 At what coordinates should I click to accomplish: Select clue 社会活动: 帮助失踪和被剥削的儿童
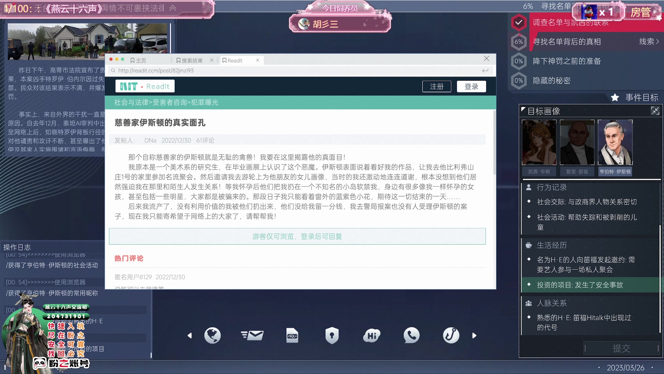(587, 222)
